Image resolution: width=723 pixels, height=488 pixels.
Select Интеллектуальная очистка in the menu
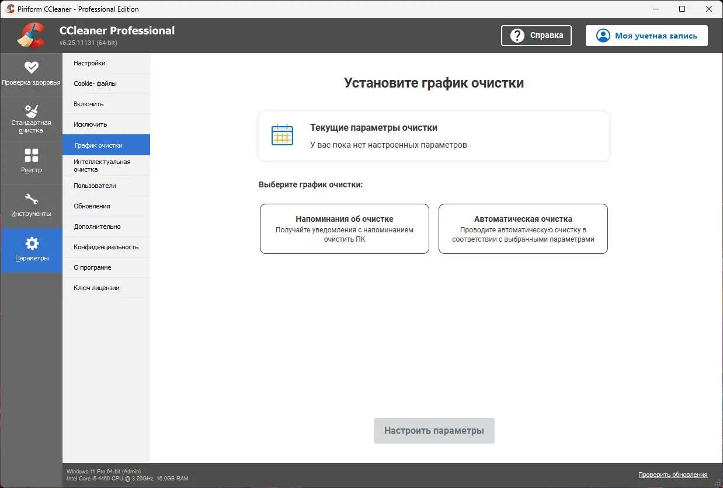tap(103, 165)
